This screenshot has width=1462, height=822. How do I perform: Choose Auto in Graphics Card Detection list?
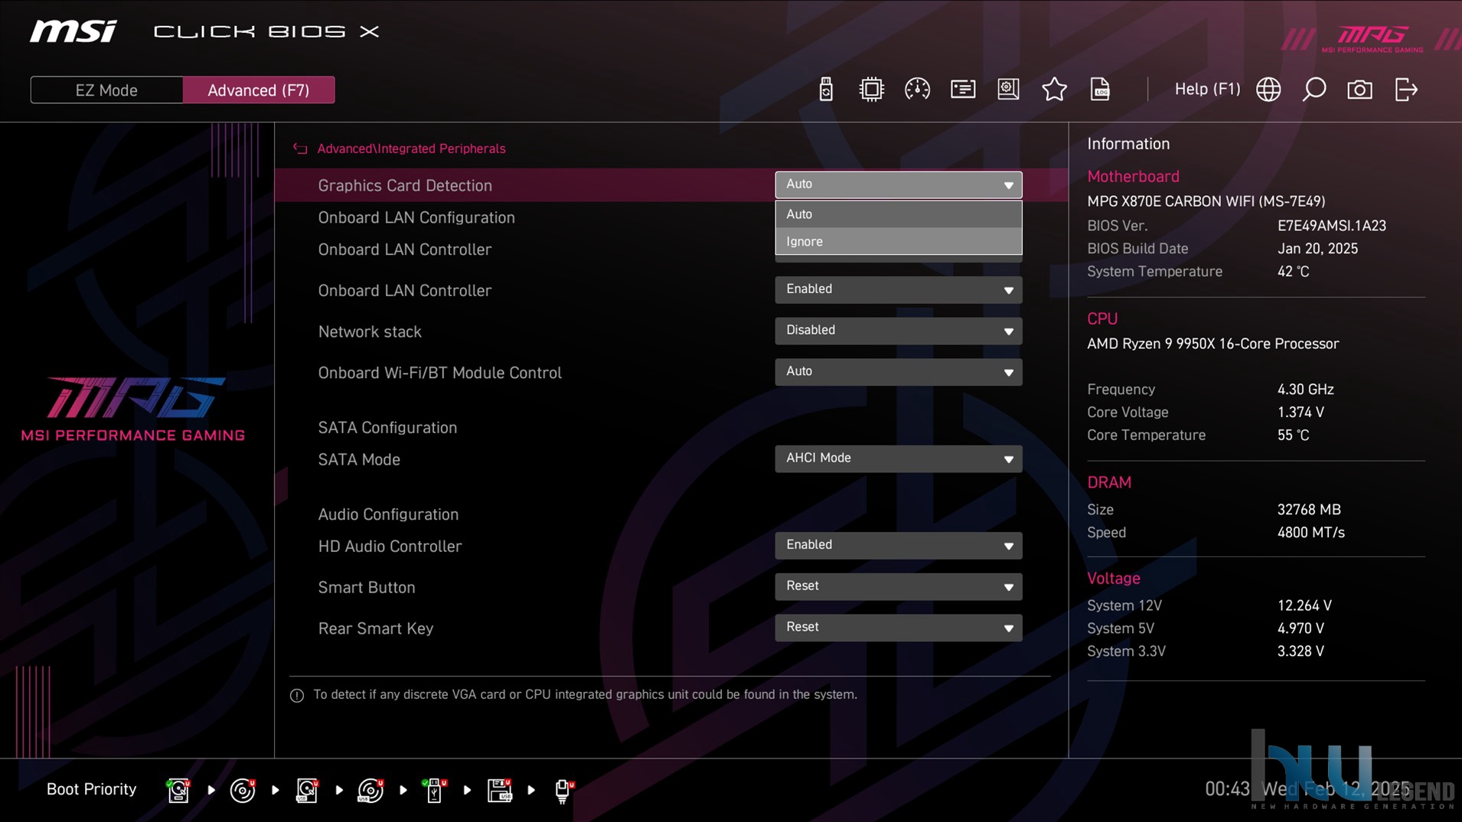(898, 214)
